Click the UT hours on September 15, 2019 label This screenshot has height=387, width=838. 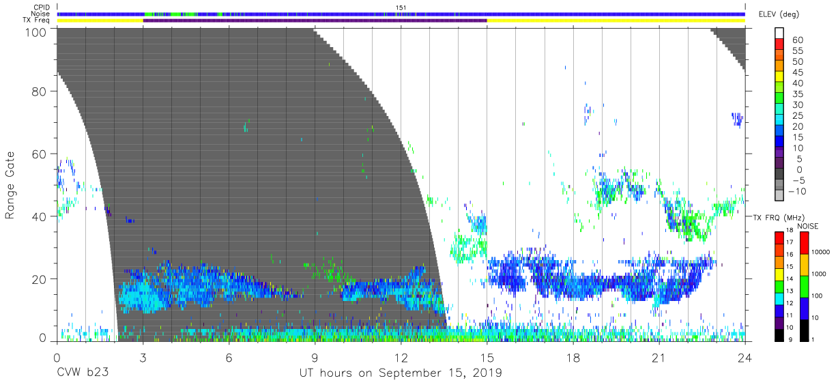pyautogui.click(x=401, y=373)
